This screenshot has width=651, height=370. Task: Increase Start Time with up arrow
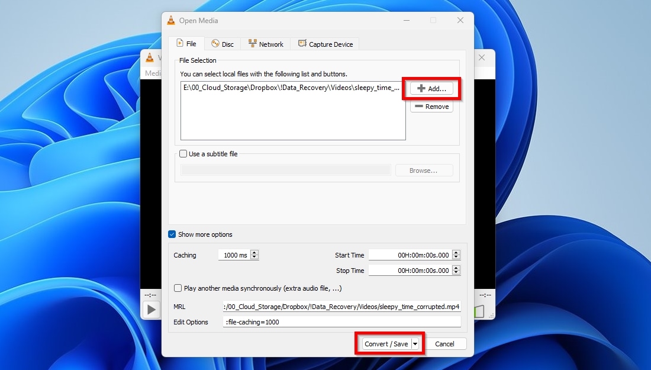(x=456, y=252)
